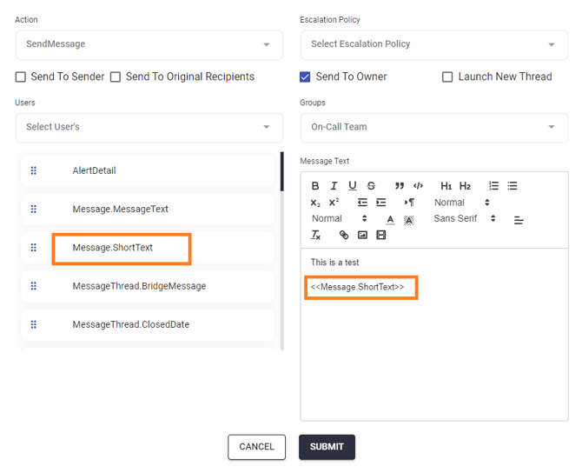Apply Heading 1 style
This screenshot has height=473, width=582.
coord(446,186)
